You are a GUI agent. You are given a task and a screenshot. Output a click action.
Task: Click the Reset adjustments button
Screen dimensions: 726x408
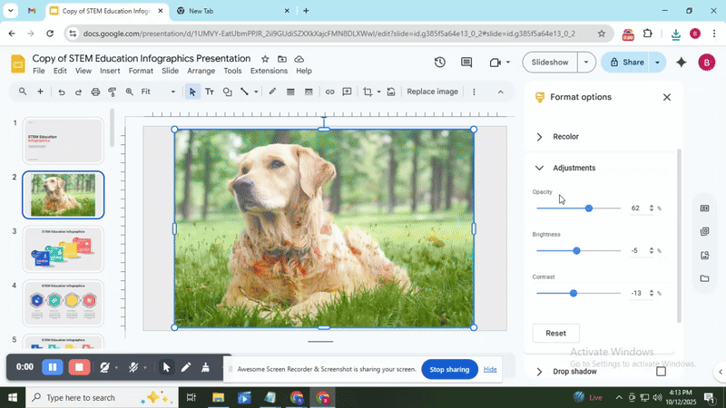click(555, 333)
